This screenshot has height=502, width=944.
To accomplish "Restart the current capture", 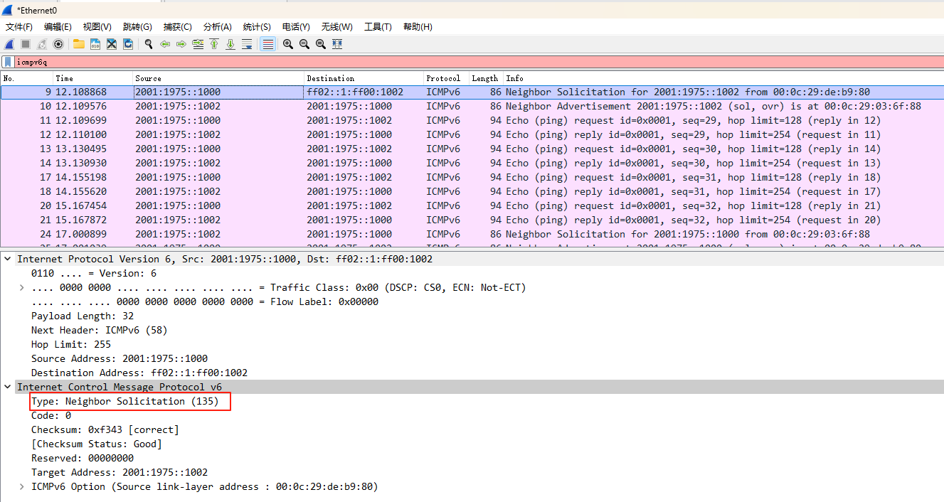I will [x=42, y=44].
